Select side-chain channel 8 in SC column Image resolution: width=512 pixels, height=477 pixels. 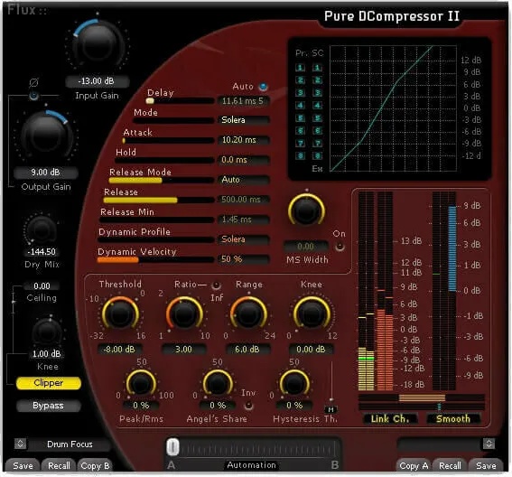317,156
